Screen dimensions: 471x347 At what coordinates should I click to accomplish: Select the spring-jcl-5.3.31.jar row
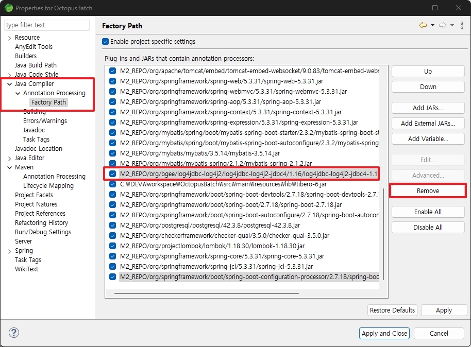[x=216, y=267]
